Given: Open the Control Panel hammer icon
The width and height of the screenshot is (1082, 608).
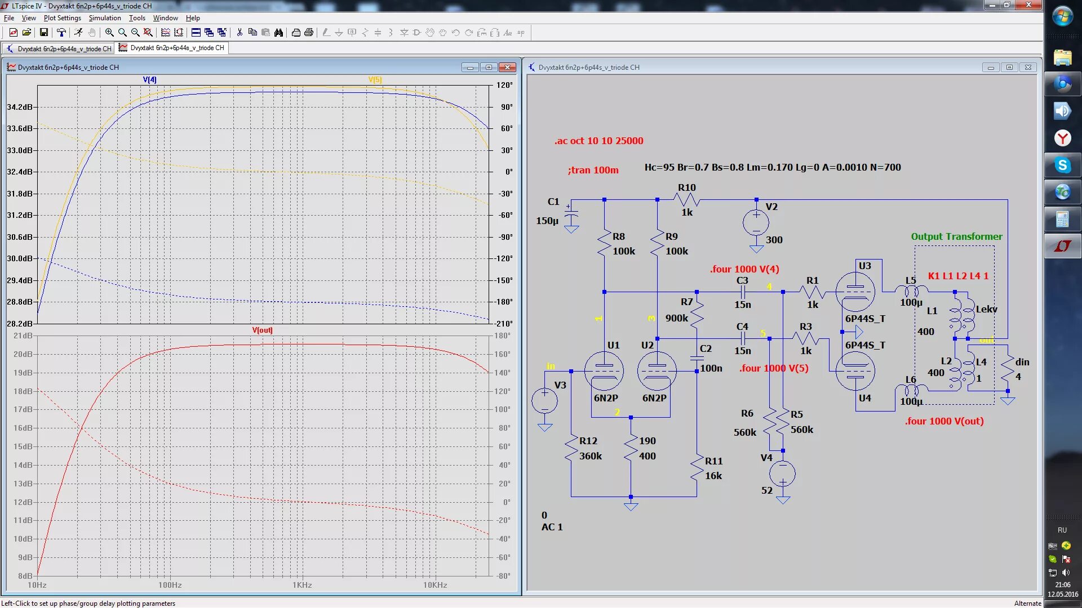Looking at the screenshot, I should pyautogui.click(x=61, y=33).
